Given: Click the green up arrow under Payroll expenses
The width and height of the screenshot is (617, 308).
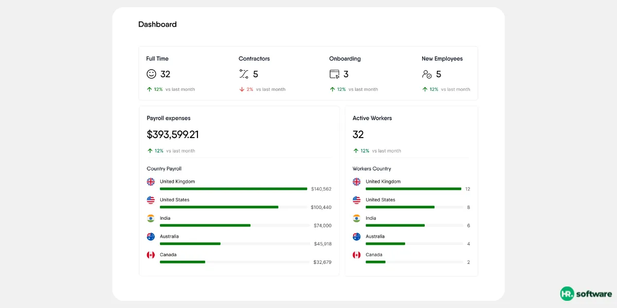Looking at the screenshot, I should pos(150,151).
